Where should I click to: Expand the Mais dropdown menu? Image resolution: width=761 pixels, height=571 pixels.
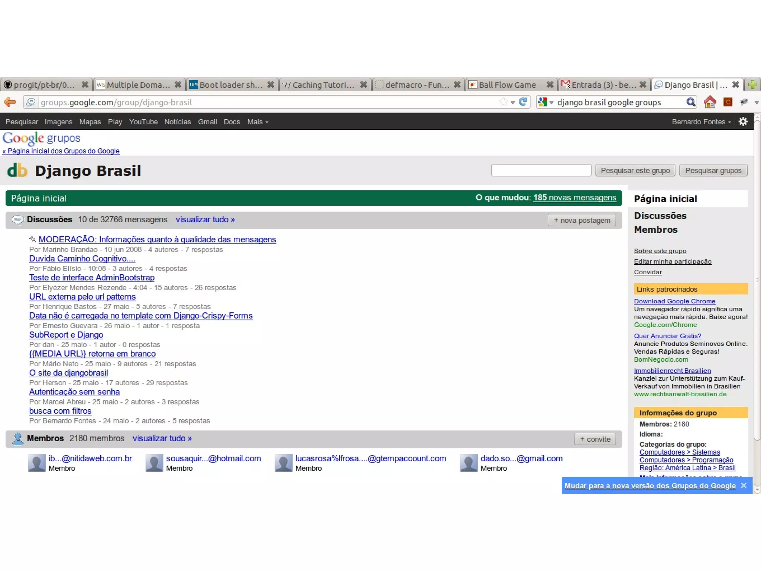coord(258,122)
